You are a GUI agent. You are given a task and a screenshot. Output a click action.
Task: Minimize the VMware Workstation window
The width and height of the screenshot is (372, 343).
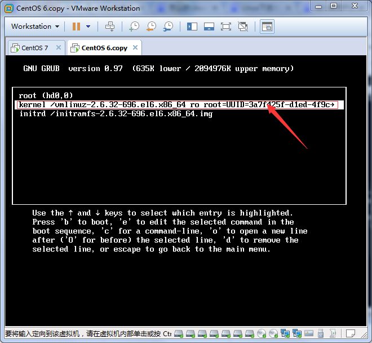coord(318,6)
